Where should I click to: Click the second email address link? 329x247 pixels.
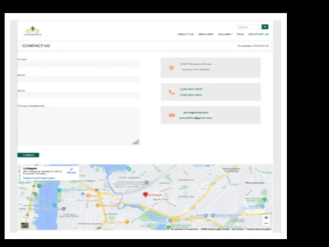coord(196,118)
